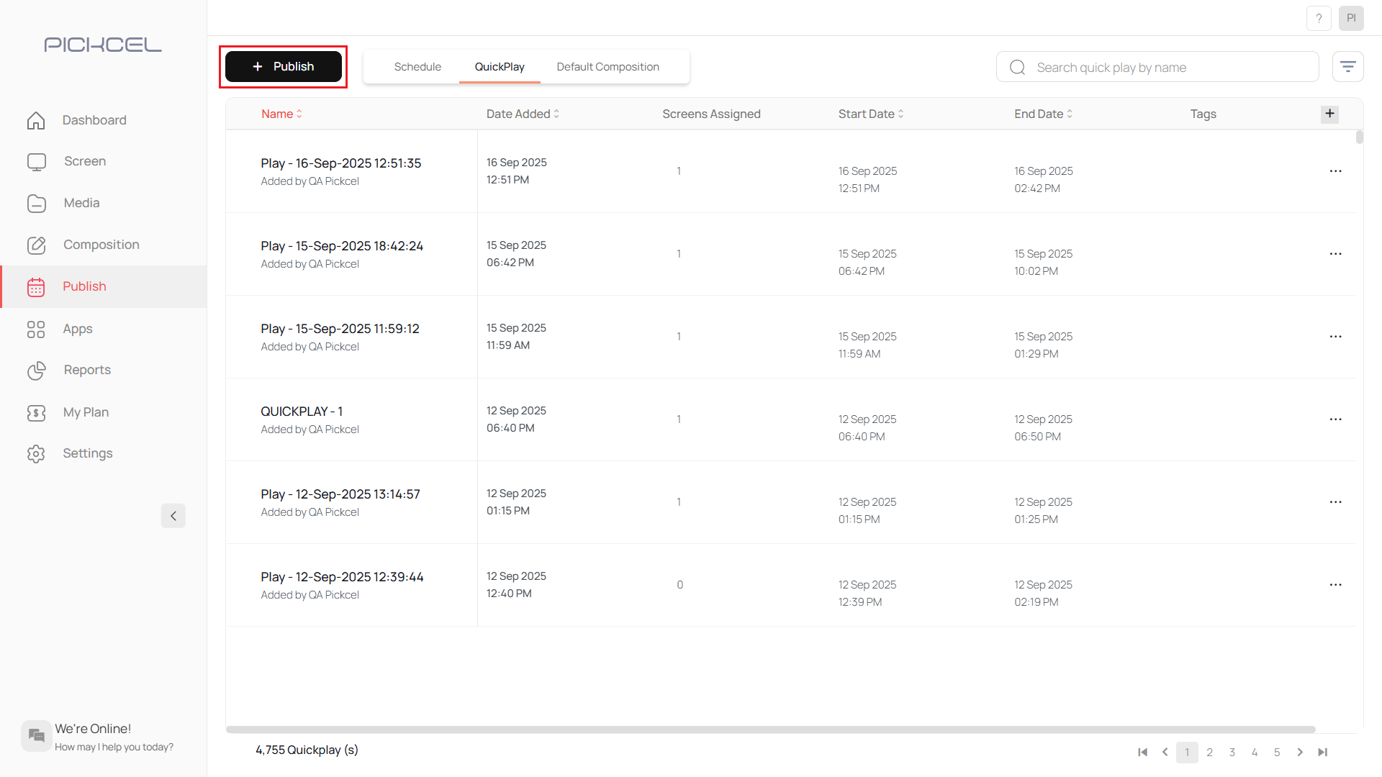Switch to the Schedule tab
The image size is (1382, 777).
pyautogui.click(x=417, y=67)
